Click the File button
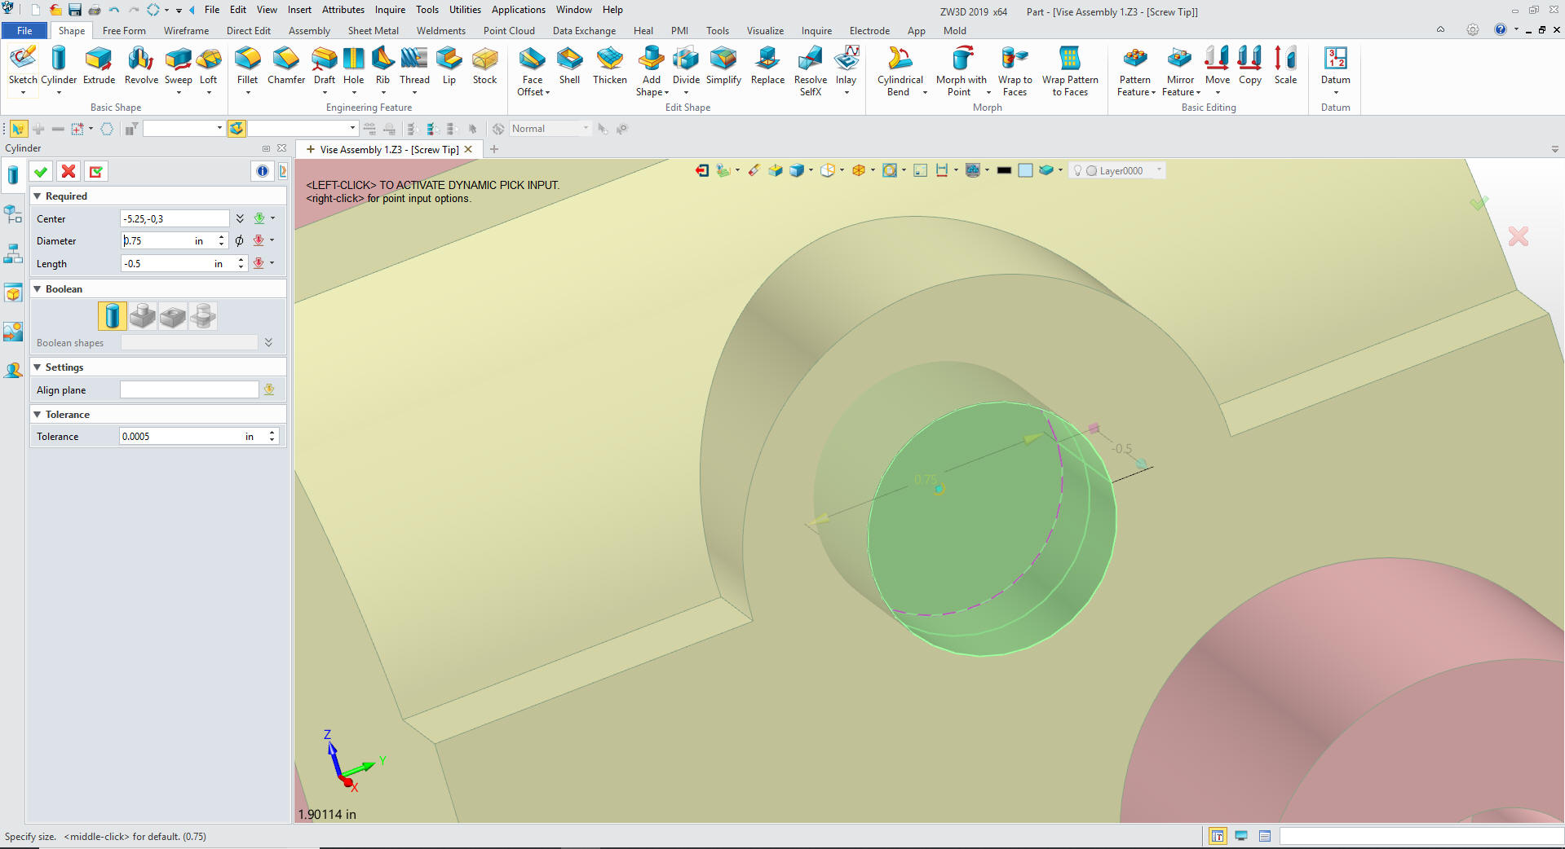This screenshot has height=849, width=1565. click(25, 31)
